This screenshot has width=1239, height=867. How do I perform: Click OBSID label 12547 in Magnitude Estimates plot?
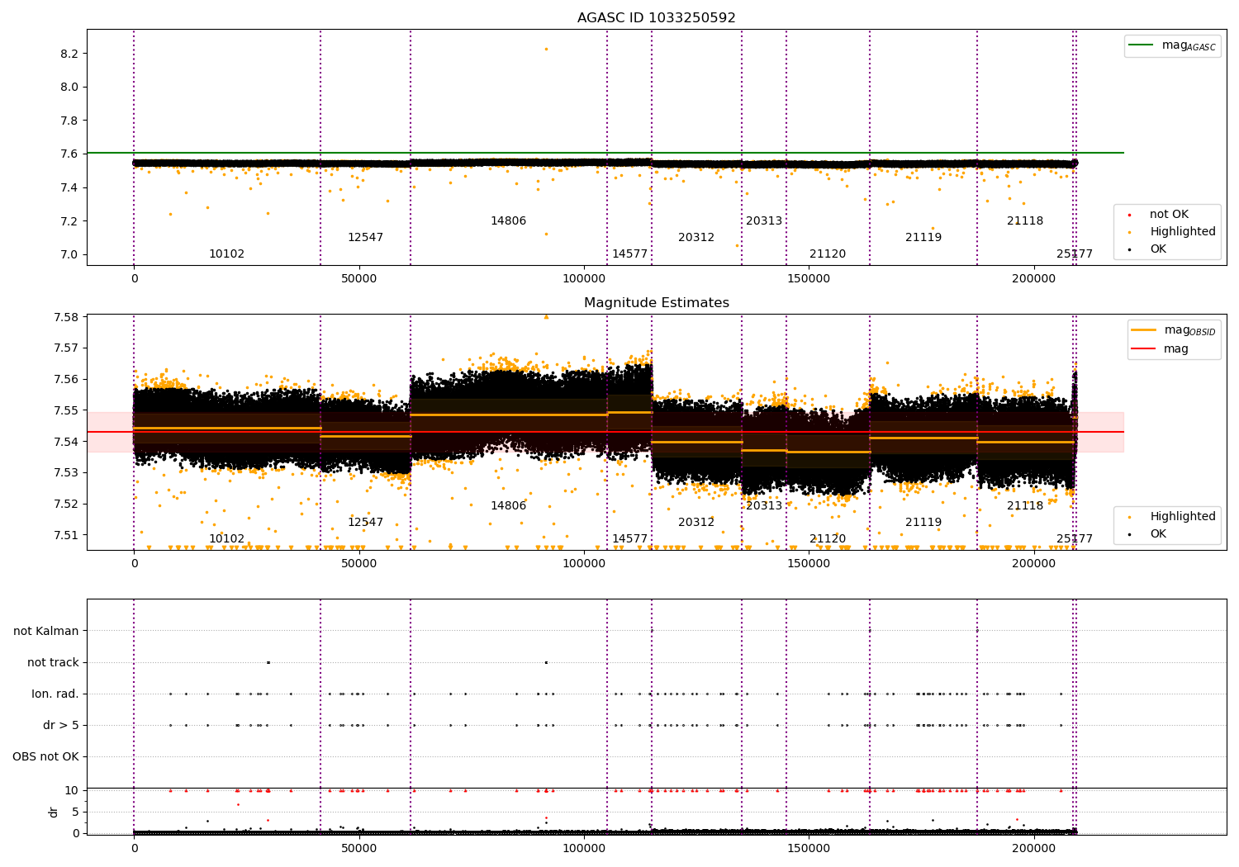(365, 523)
